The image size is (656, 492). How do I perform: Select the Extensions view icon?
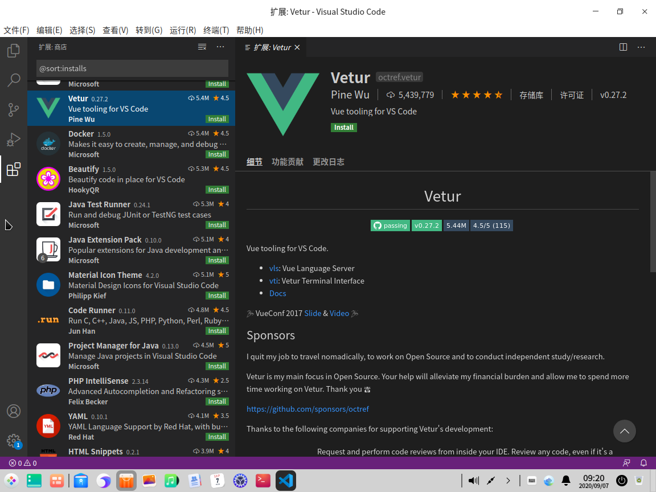coord(14,169)
